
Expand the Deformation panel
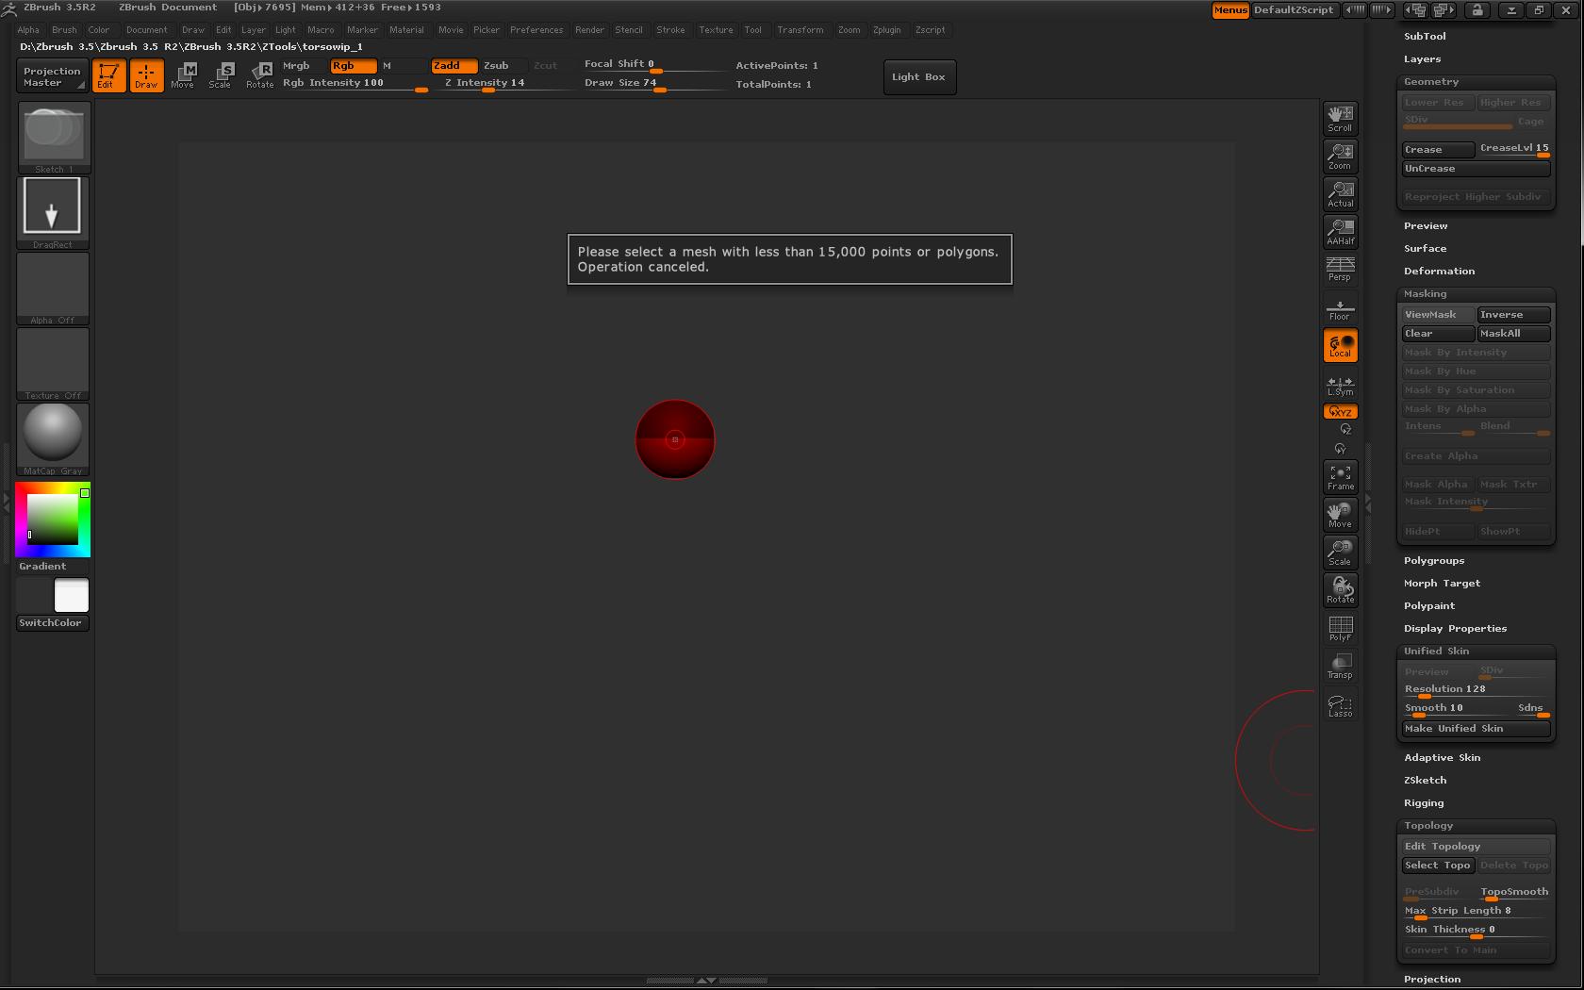[1439, 272]
